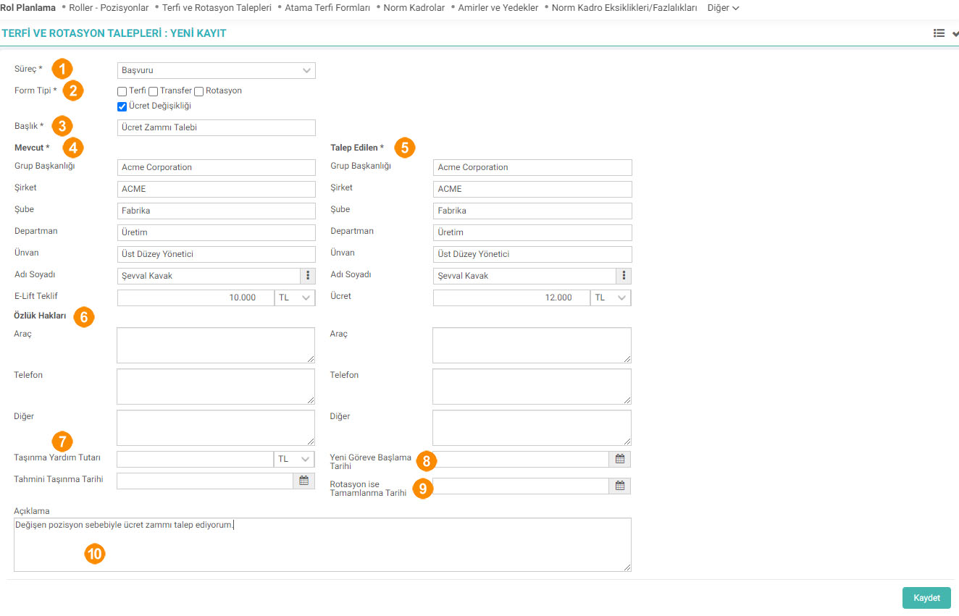Click Talep Edilen Adı Soyadı field

click(524, 276)
